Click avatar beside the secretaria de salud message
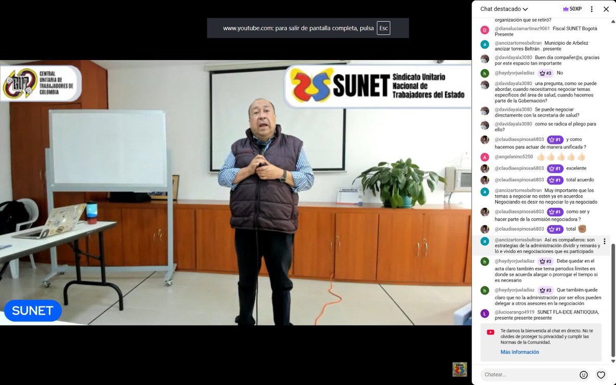616x385 pixels. [485, 111]
